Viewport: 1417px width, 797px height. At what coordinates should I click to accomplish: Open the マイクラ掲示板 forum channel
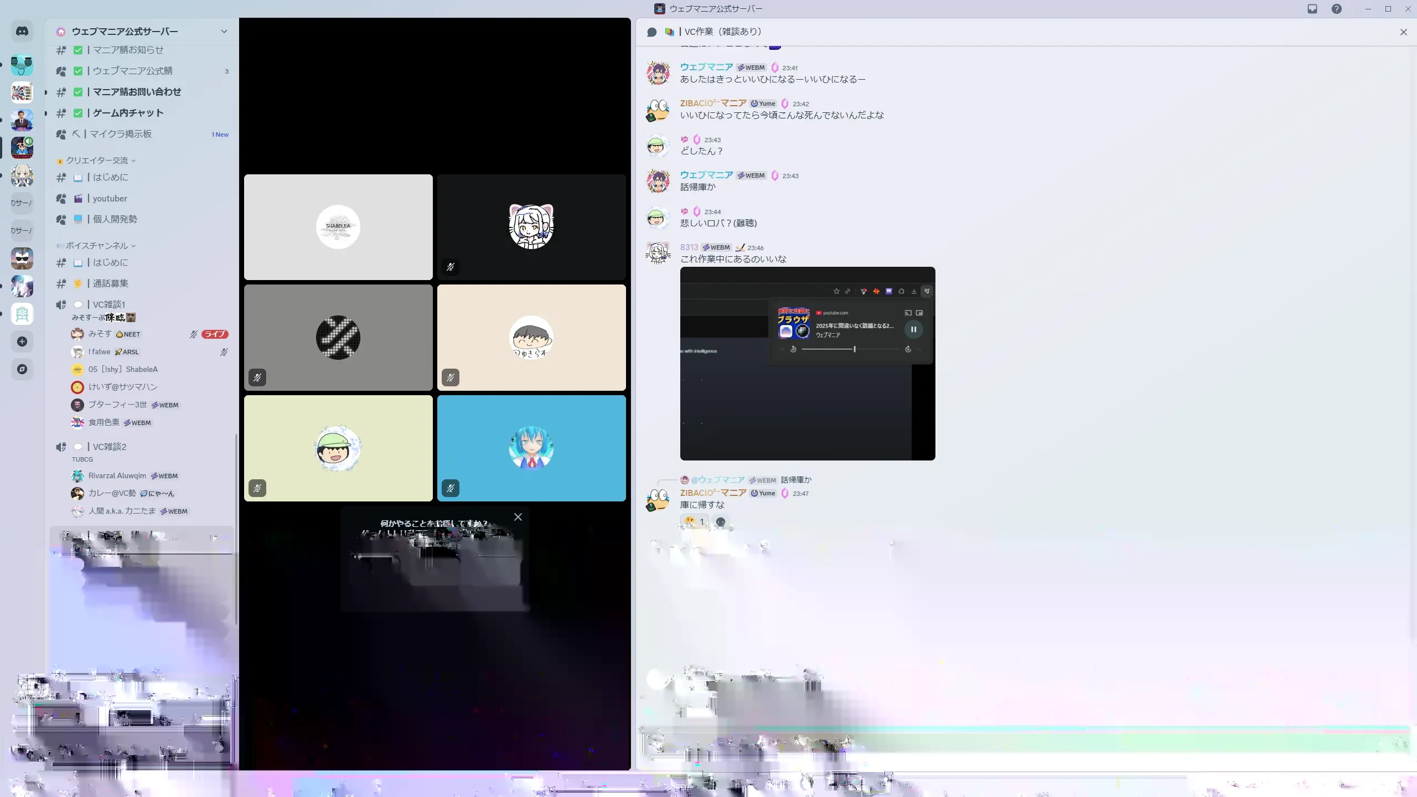122,134
